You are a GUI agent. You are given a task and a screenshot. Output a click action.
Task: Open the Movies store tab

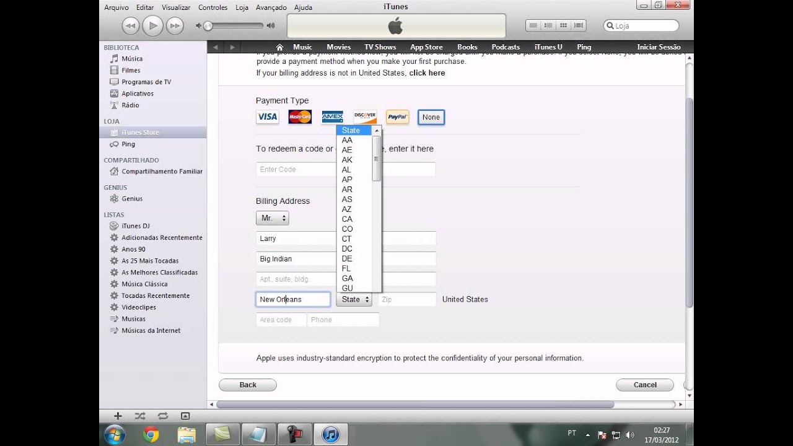pos(339,47)
